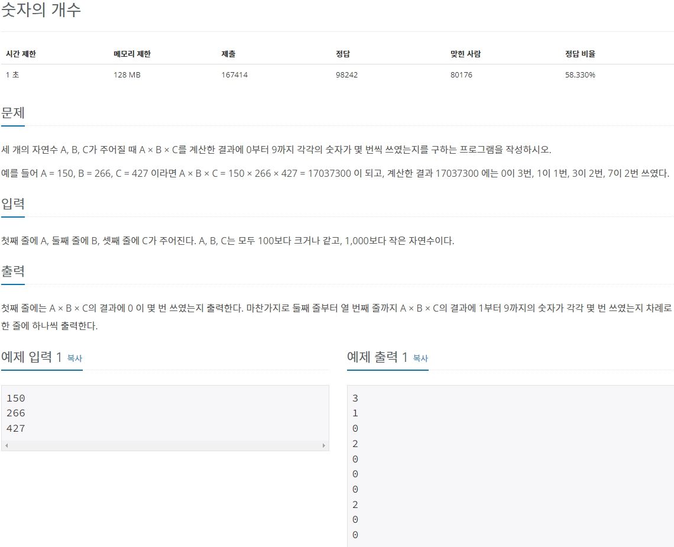Click the correct answer count 98242

click(x=346, y=75)
